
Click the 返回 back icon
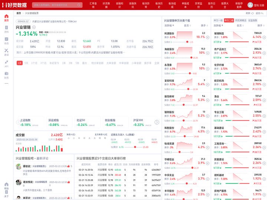262,13
